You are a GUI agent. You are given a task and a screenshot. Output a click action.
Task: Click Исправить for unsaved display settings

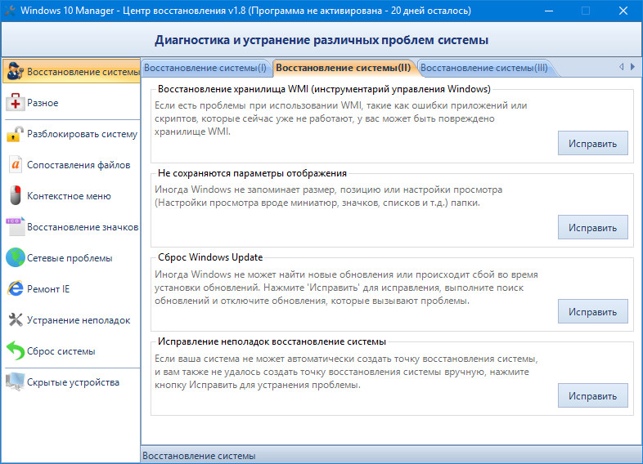tap(592, 227)
